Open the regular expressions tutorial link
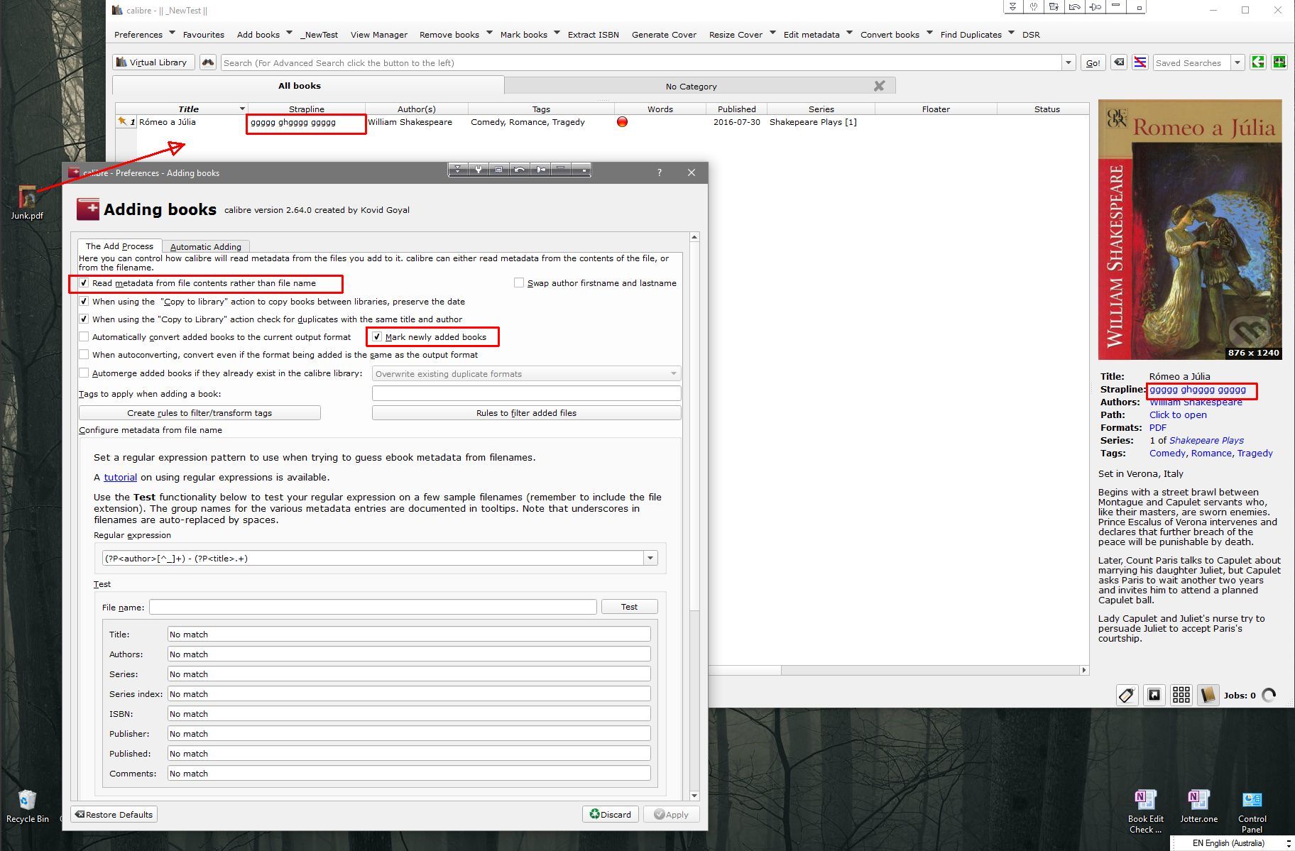Viewport: 1295px width, 851px height. tap(120, 477)
